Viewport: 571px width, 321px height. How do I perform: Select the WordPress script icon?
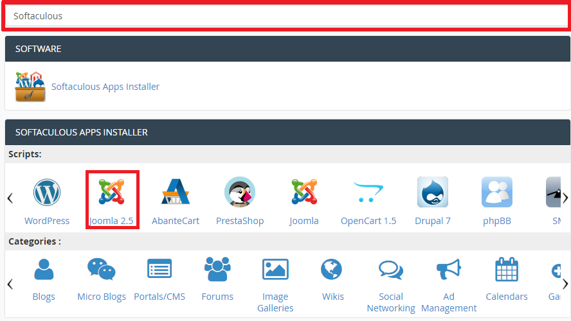pos(46,193)
